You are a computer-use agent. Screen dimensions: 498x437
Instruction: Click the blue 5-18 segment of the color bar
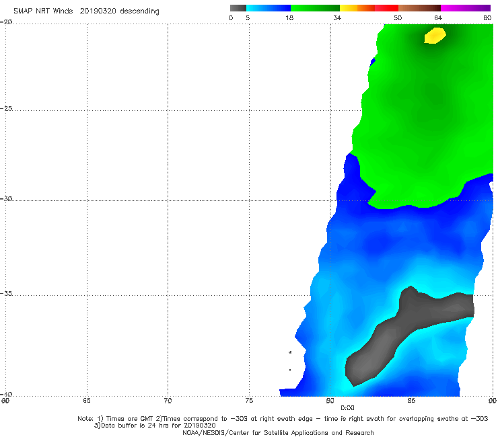(x=269, y=8)
